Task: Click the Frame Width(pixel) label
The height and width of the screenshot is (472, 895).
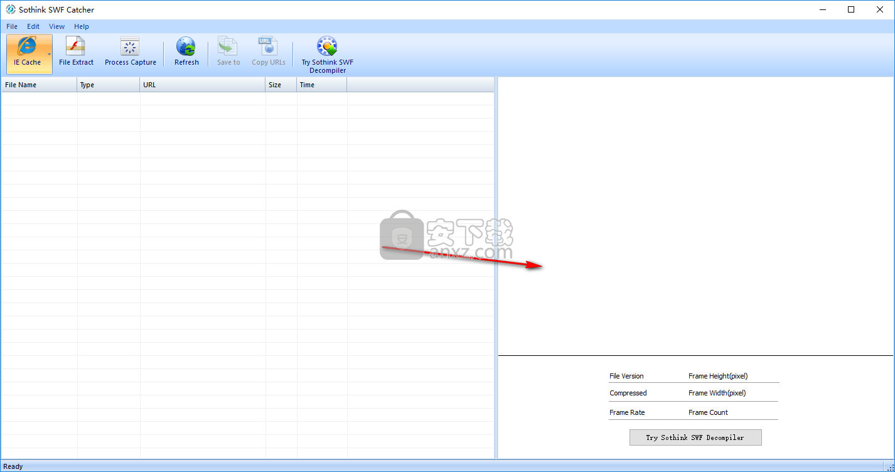Action: coord(717,393)
